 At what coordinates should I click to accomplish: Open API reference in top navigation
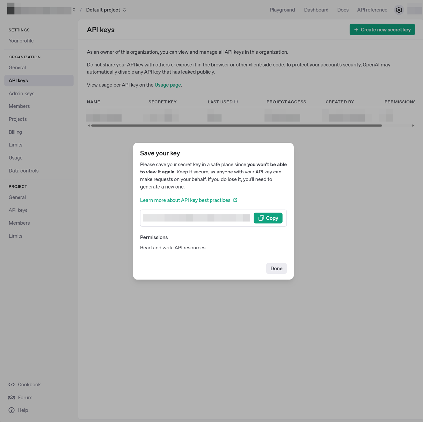tap(372, 10)
